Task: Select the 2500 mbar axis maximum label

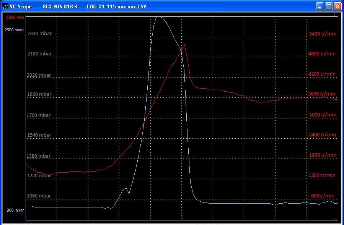Action: coord(14,30)
